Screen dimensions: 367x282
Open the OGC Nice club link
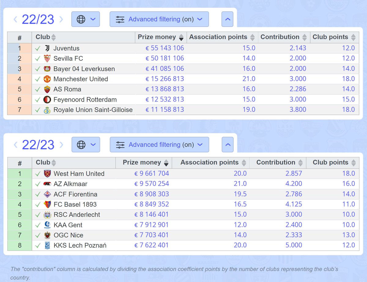coord(69,235)
